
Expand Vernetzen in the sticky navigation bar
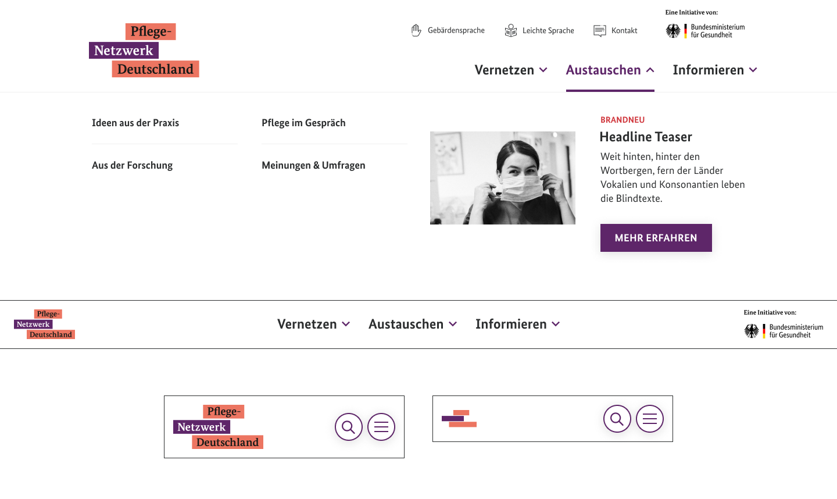click(313, 324)
